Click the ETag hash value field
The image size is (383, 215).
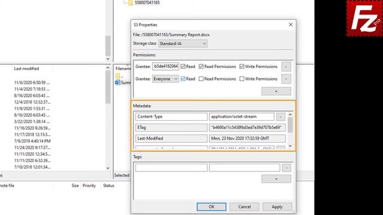tap(247, 127)
